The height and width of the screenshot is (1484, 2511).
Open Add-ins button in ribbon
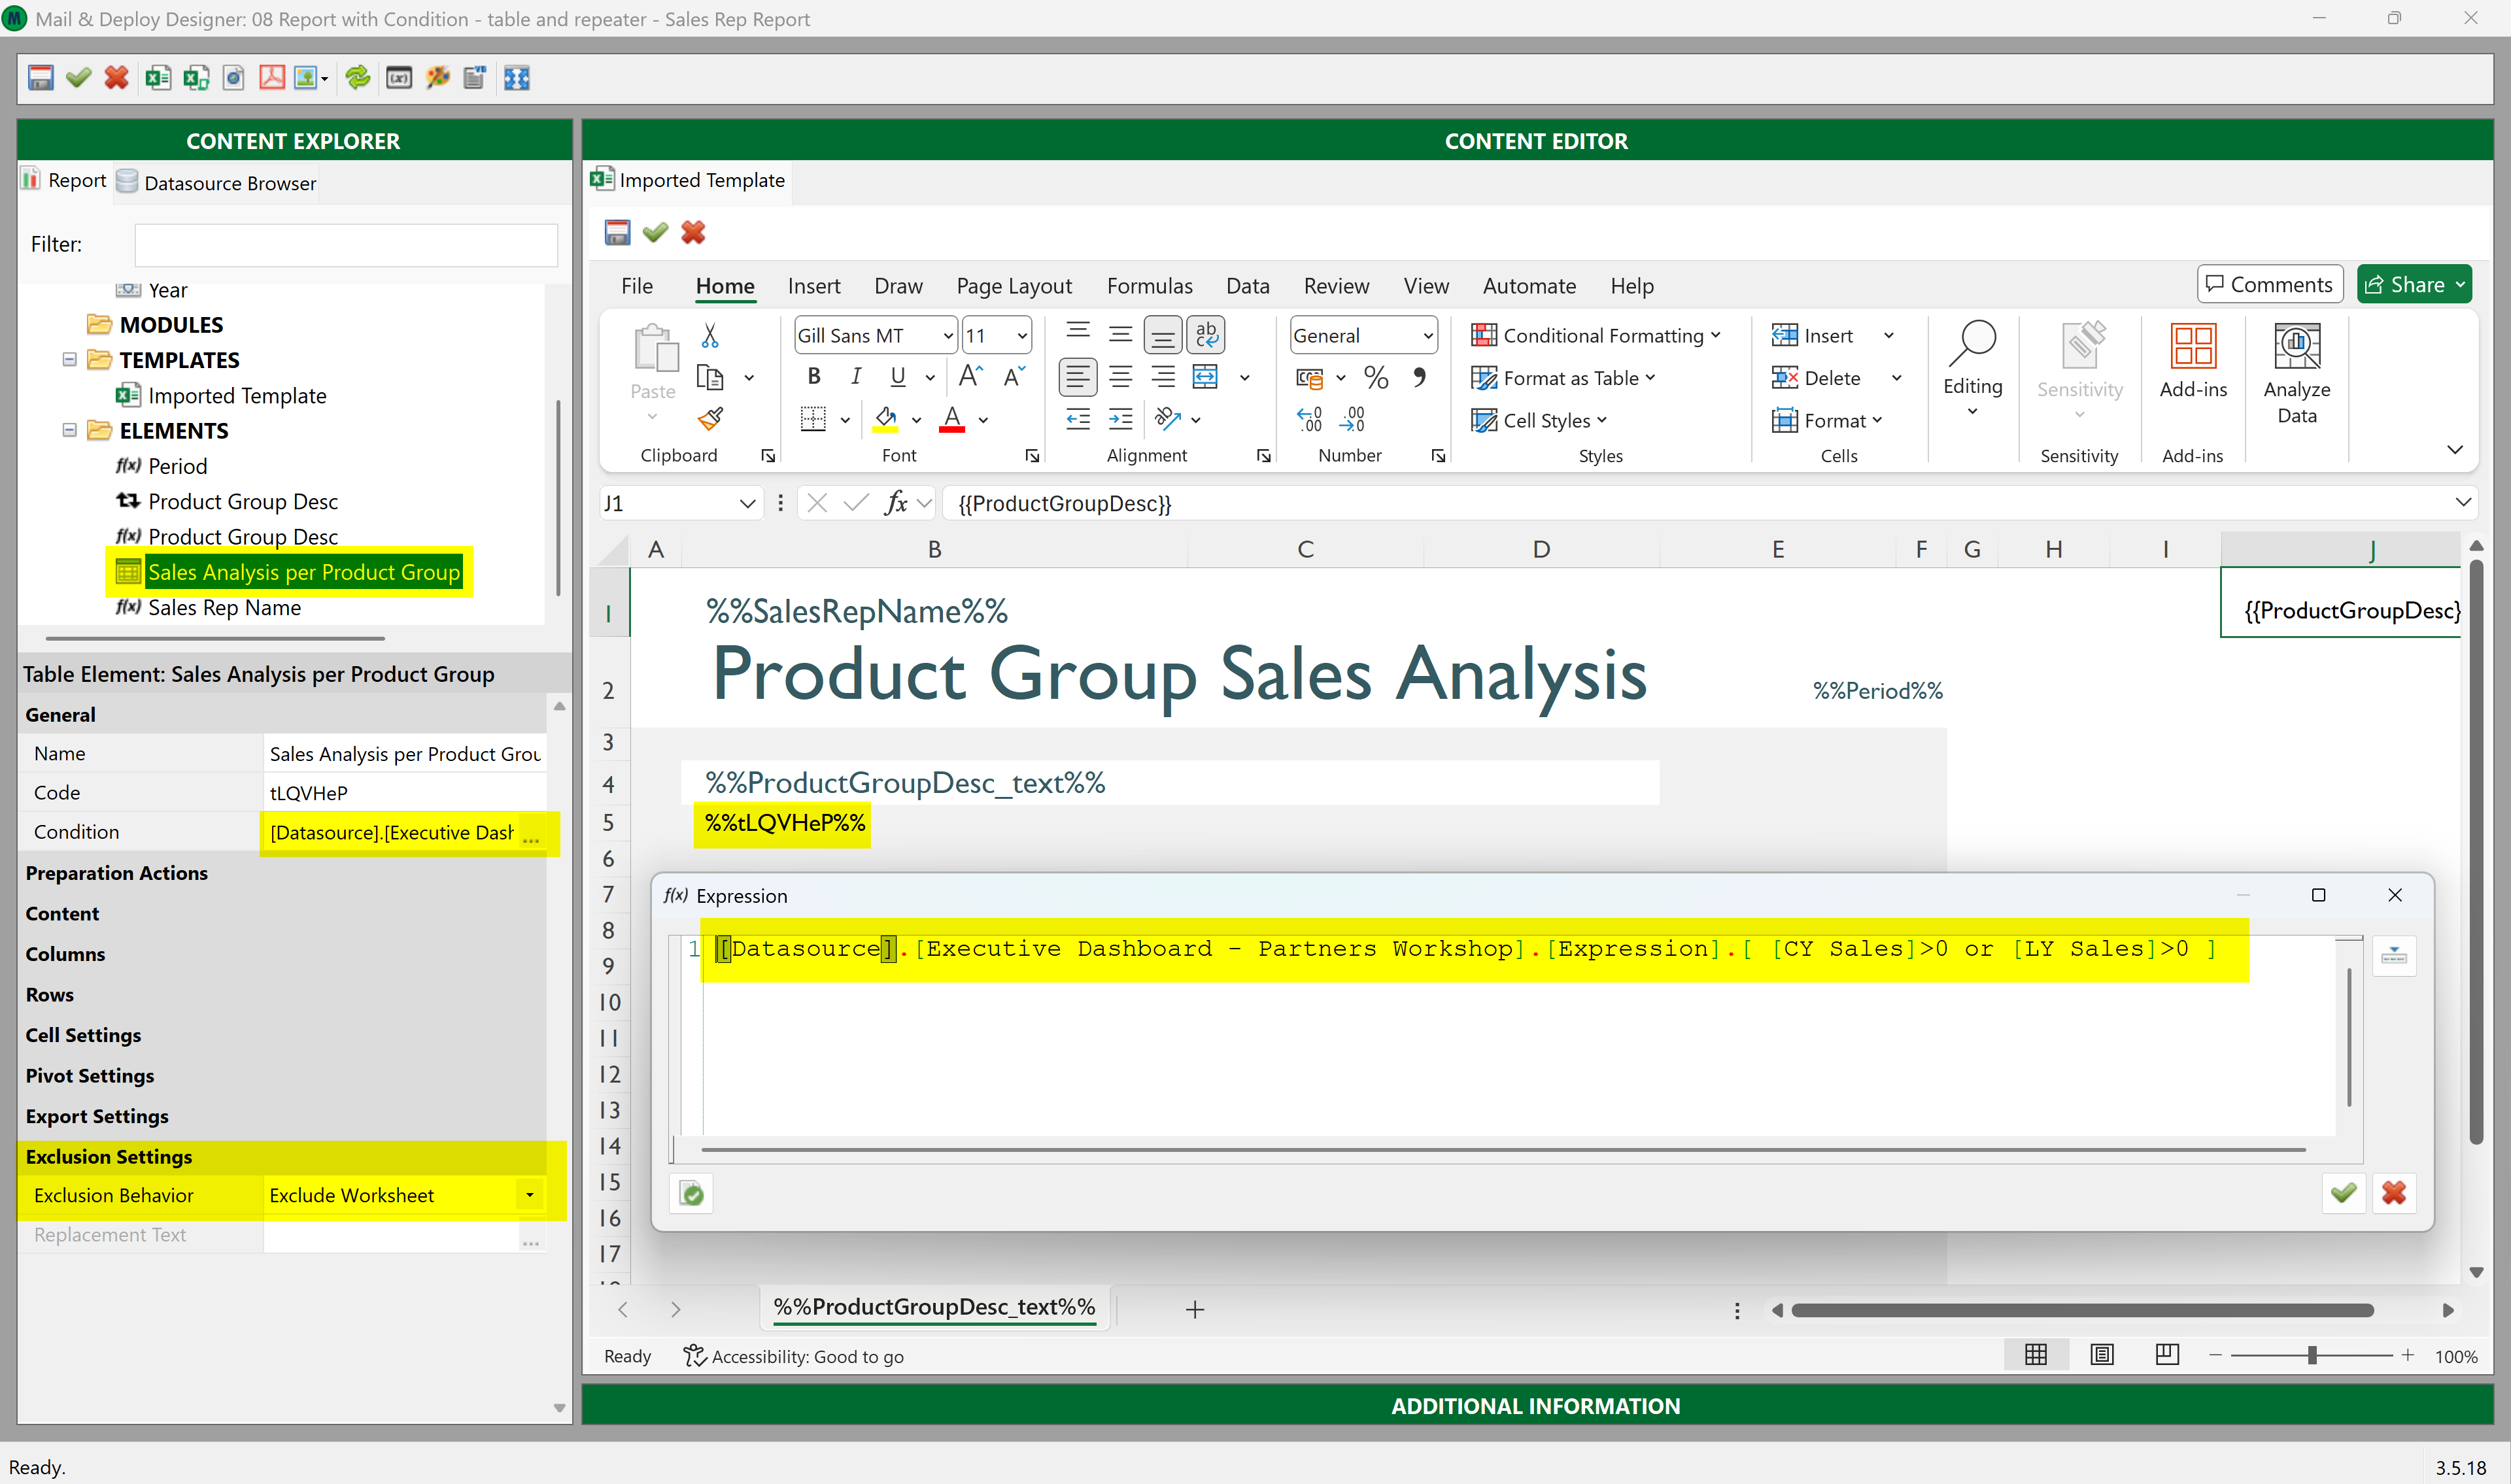coord(2193,362)
